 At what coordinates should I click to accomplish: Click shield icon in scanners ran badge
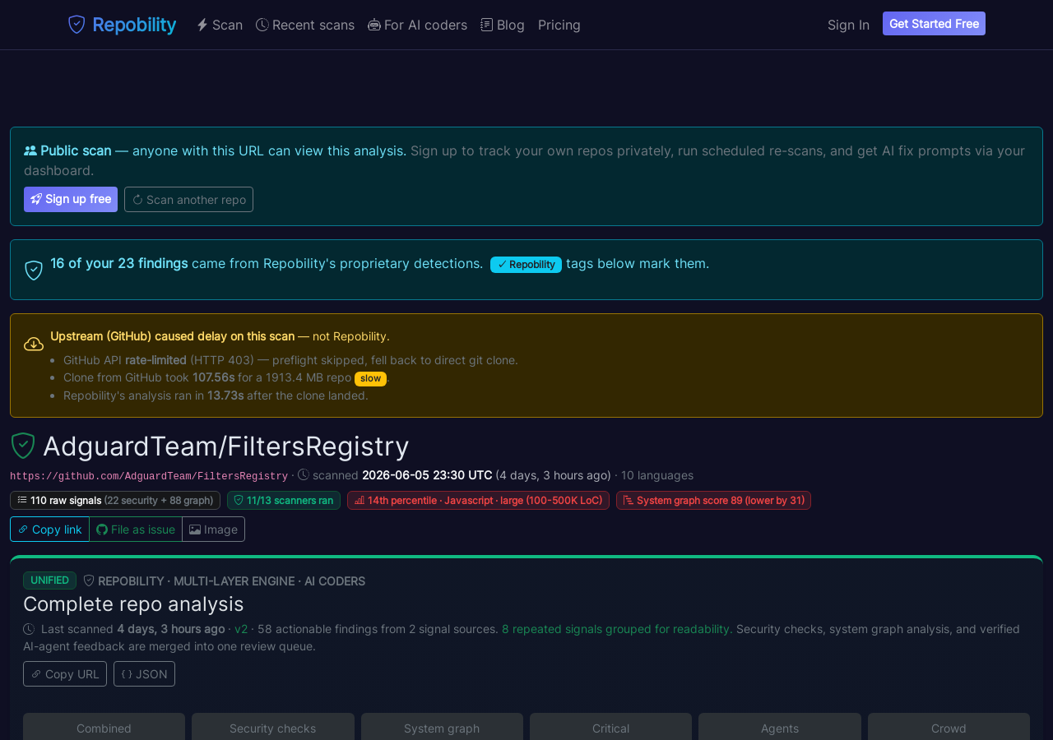click(239, 500)
